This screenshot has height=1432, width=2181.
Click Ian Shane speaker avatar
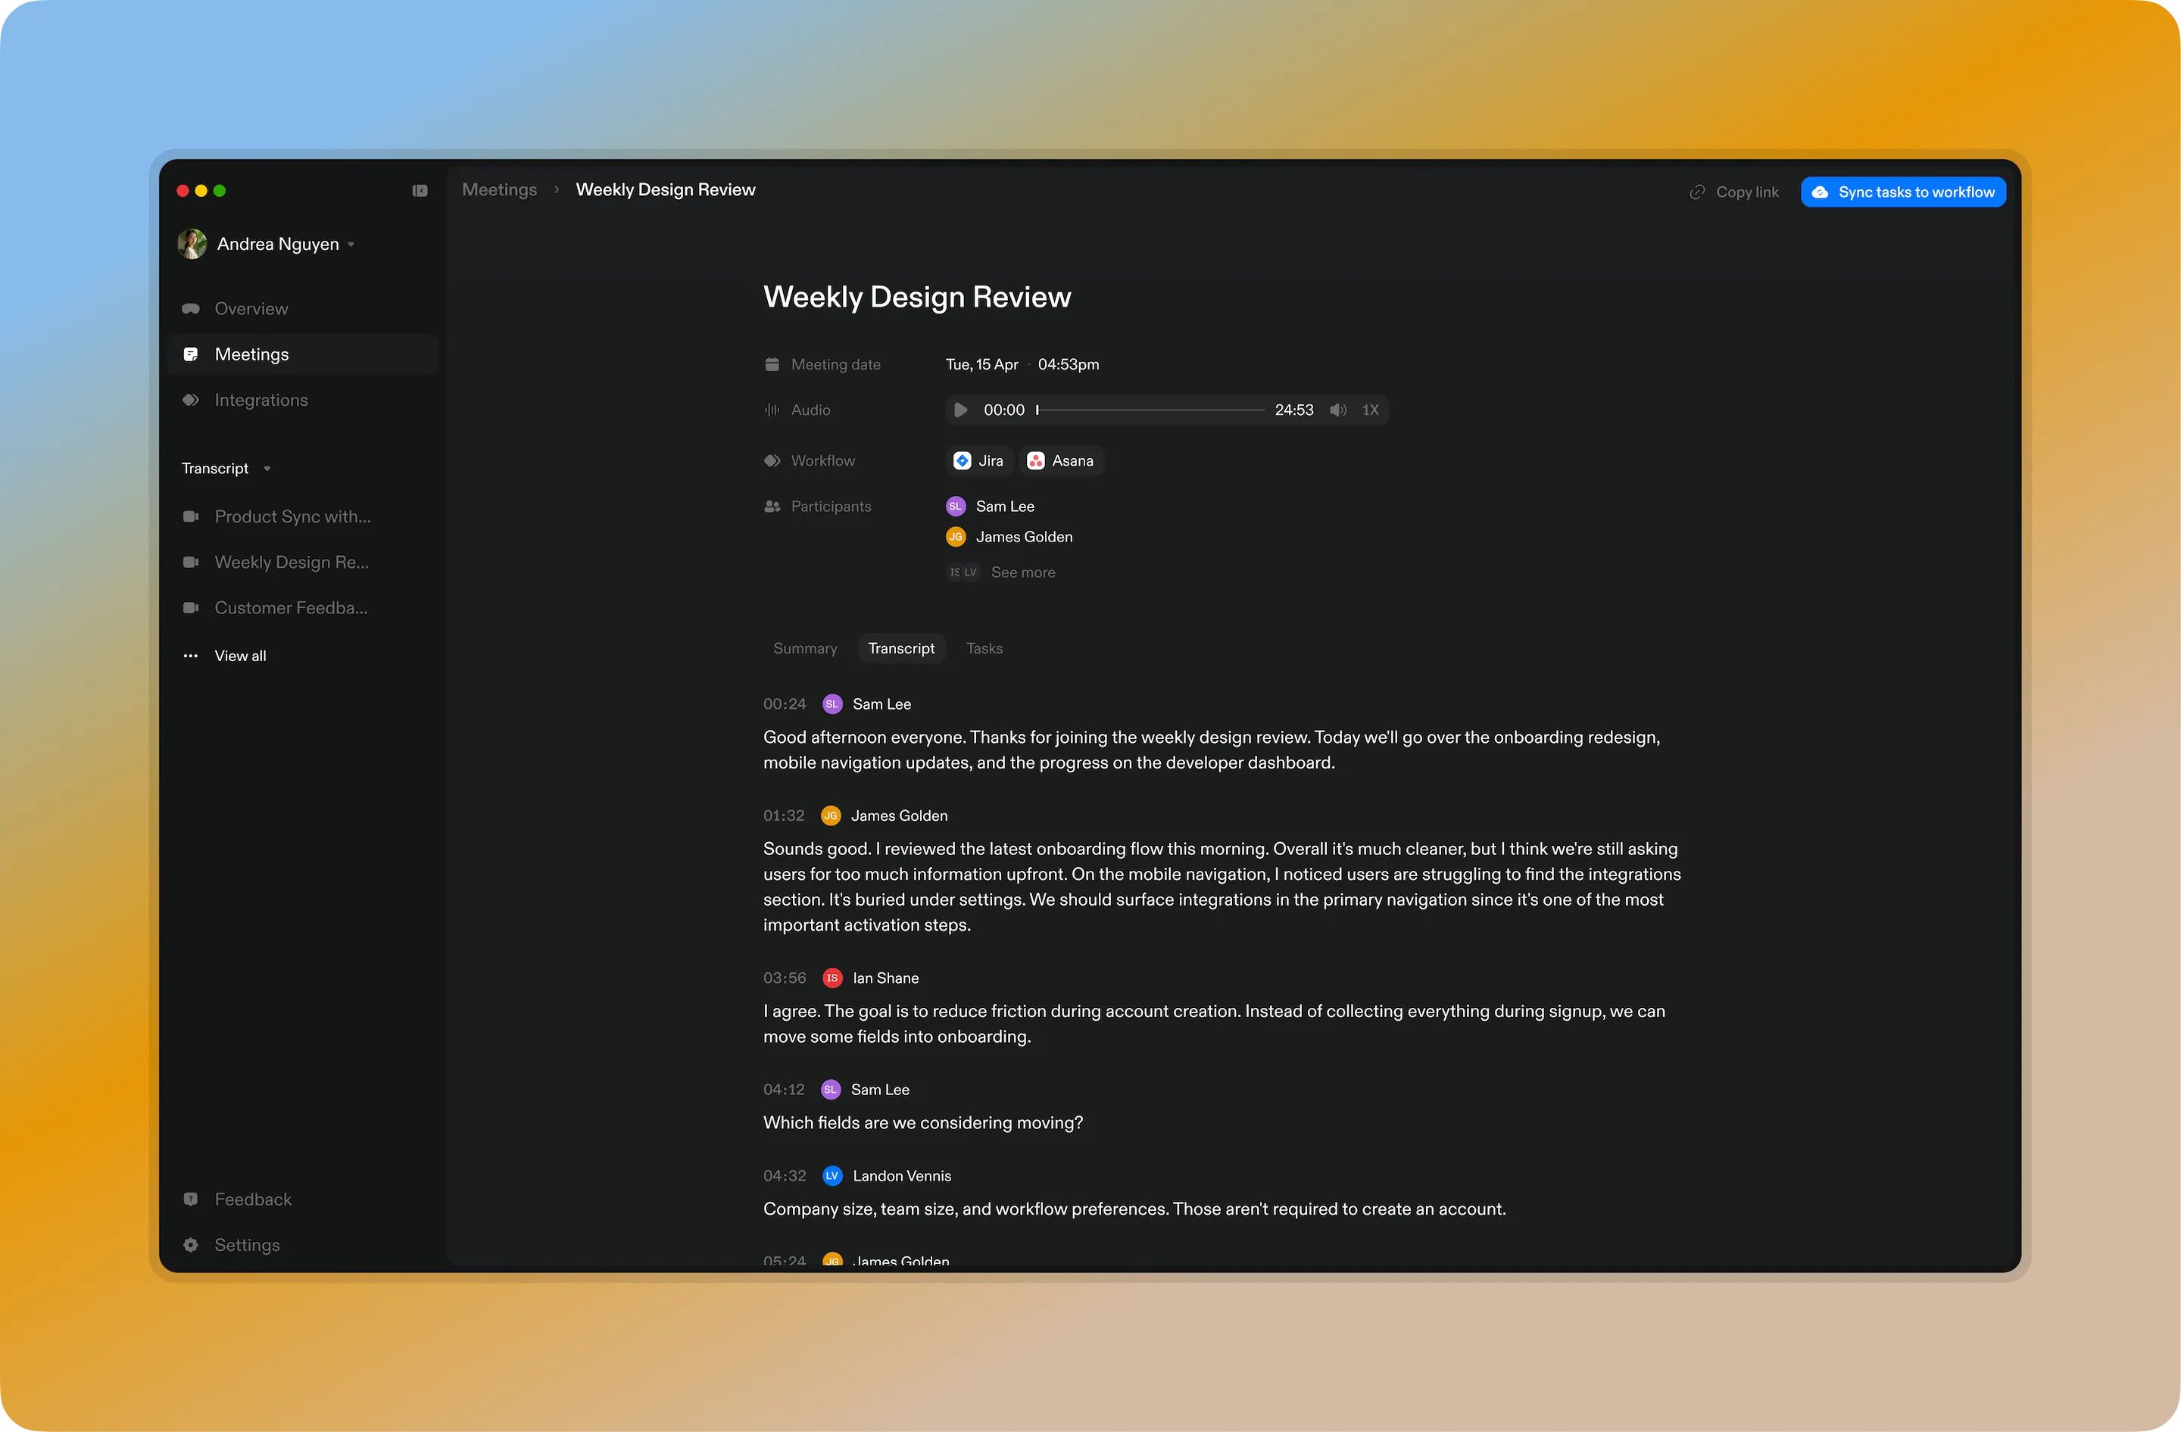(832, 978)
